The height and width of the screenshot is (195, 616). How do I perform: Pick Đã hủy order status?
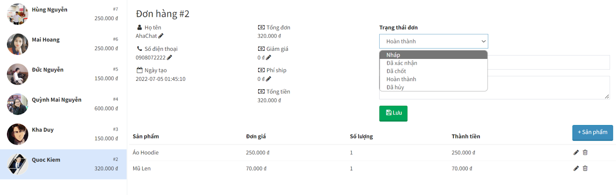[434, 87]
